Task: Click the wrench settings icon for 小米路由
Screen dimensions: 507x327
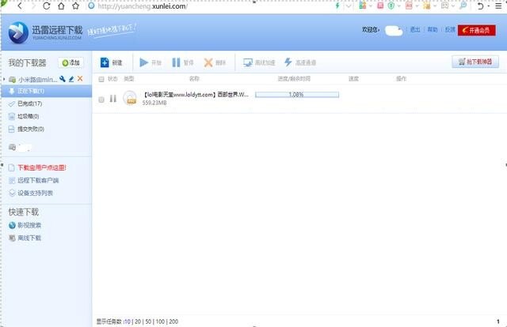Action: pyautogui.click(x=63, y=80)
